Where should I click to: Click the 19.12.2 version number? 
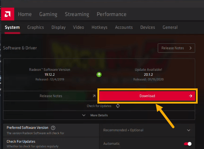pyautogui.click(x=50, y=75)
